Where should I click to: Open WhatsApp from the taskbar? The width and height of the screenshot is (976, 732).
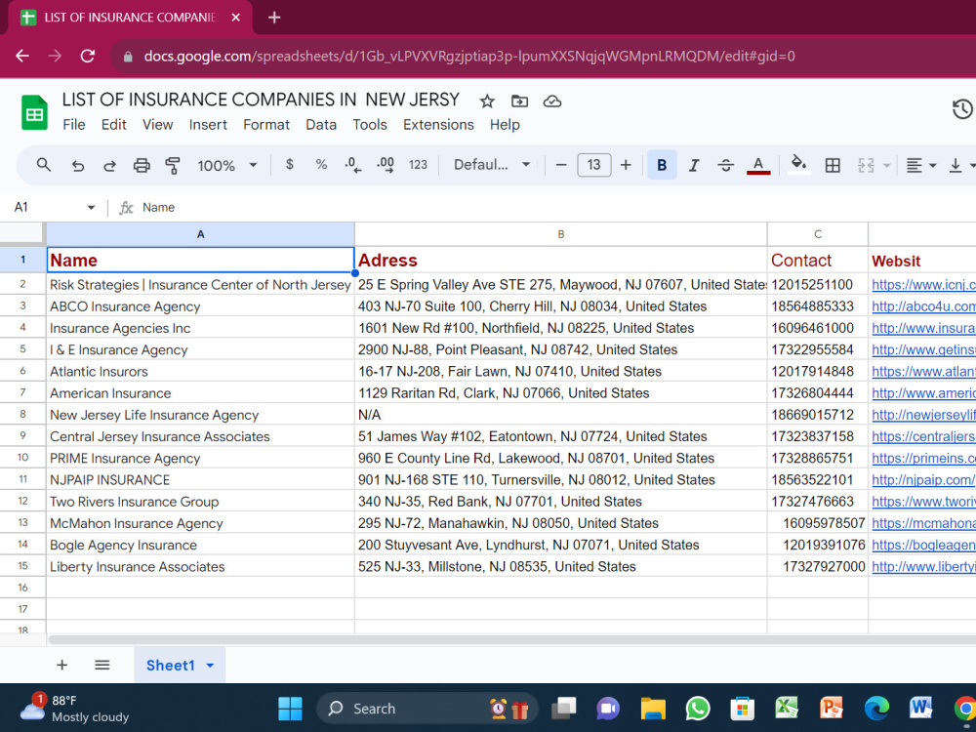[698, 709]
